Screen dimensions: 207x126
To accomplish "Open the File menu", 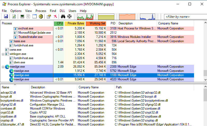I will [x=4, y=11].
